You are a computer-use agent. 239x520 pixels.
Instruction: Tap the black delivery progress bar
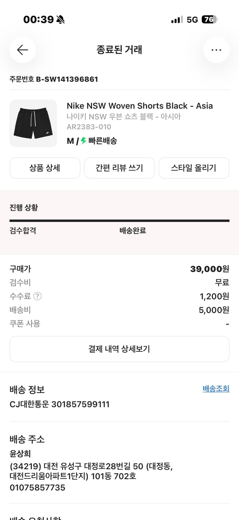click(119, 220)
